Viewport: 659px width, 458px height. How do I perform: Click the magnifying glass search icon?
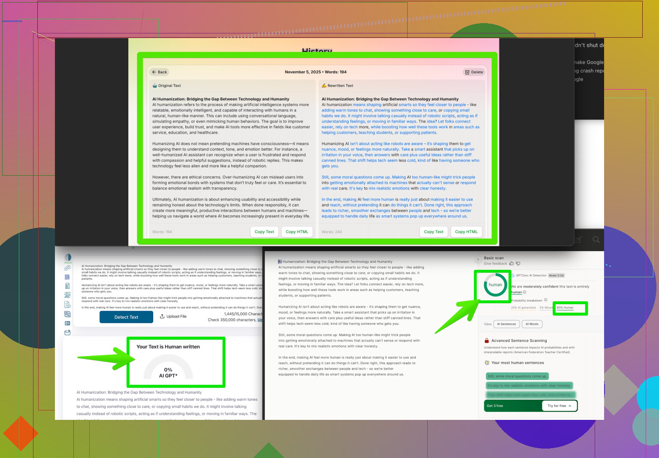click(x=596, y=239)
